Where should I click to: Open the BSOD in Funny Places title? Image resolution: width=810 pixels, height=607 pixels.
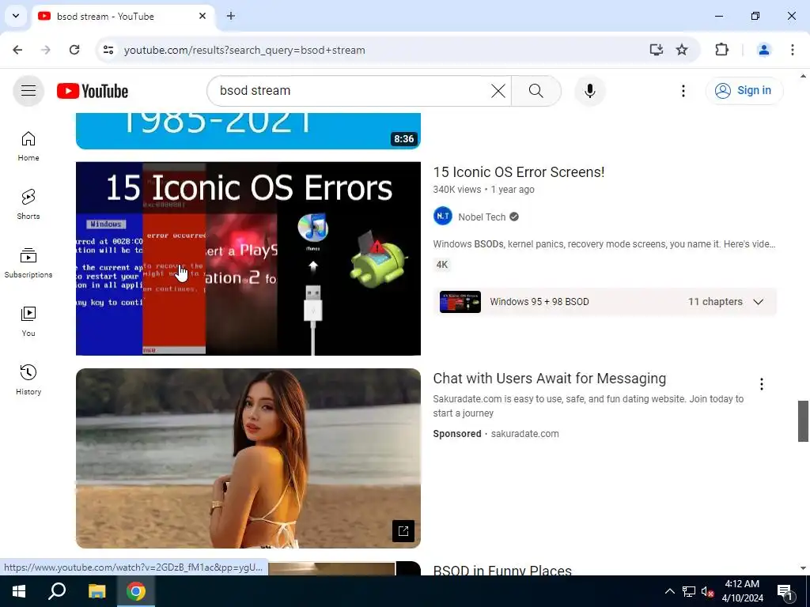(502, 570)
